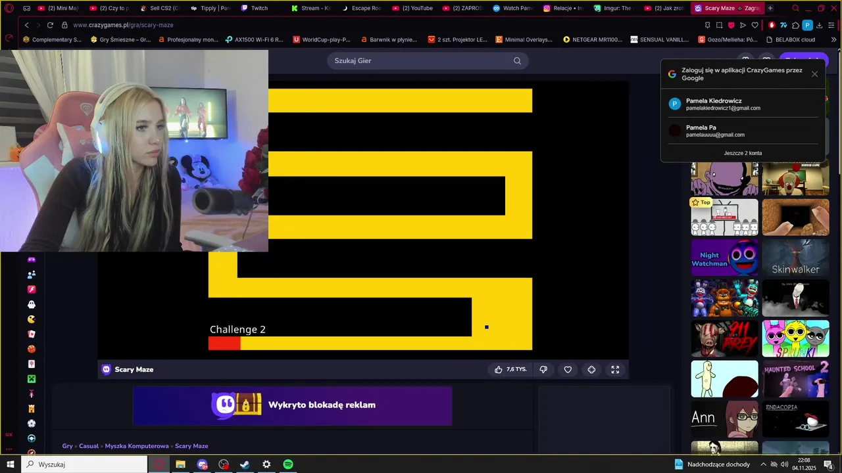
Task: Show hidden system tray icons
Action: pyautogui.click(x=763, y=464)
